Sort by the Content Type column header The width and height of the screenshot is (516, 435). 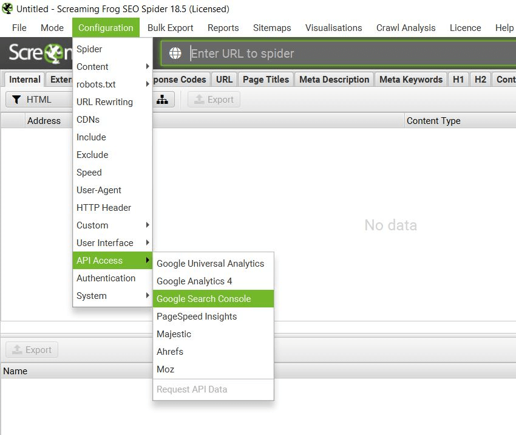point(460,121)
